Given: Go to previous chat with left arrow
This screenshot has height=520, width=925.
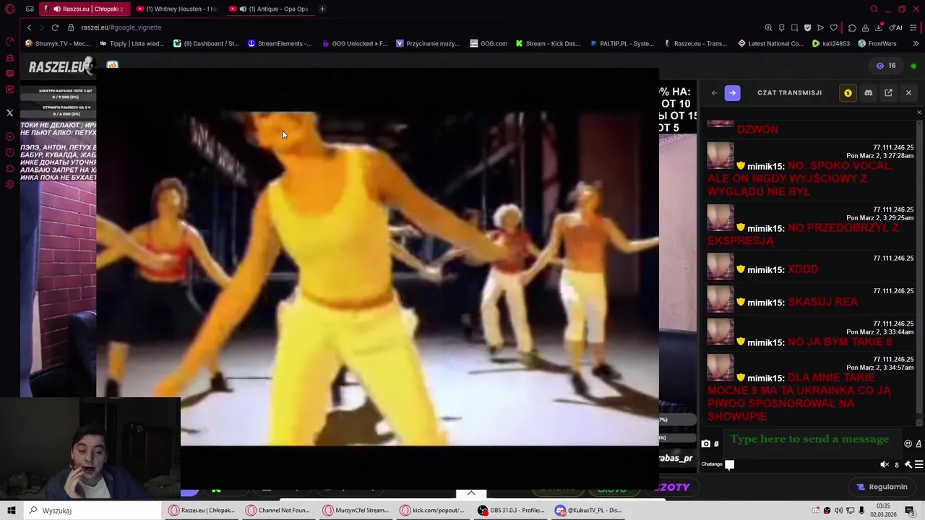Looking at the screenshot, I should pos(714,92).
